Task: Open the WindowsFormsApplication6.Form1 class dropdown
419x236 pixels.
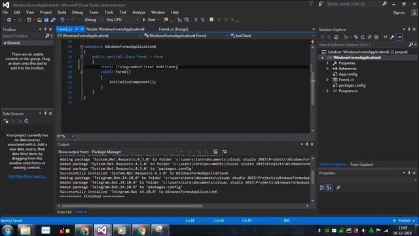Action: (x=186, y=35)
